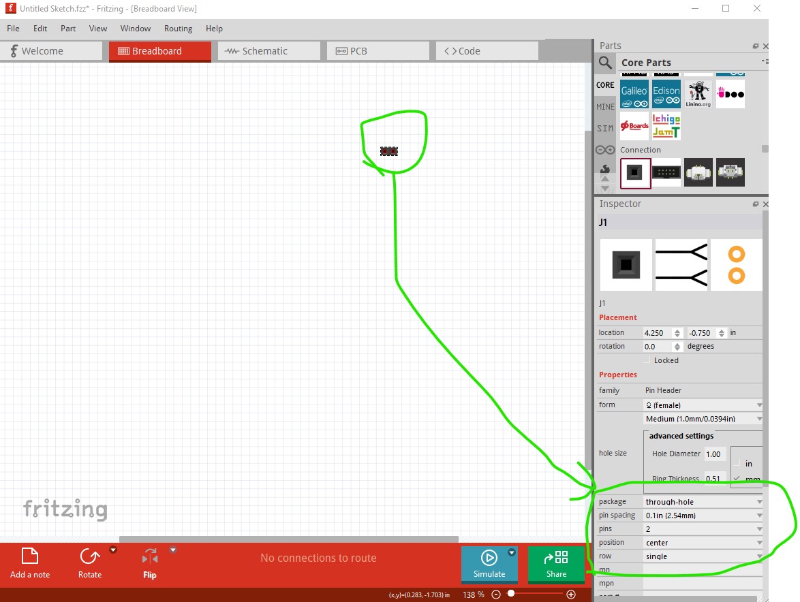Click the green Share button
Viewport: 800px width, 602px height.
pos(556,564)
